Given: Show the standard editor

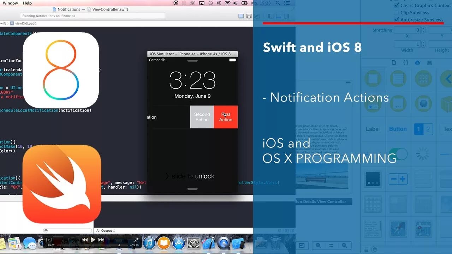Looking at the screenshot, I should [x=241, y=16].
